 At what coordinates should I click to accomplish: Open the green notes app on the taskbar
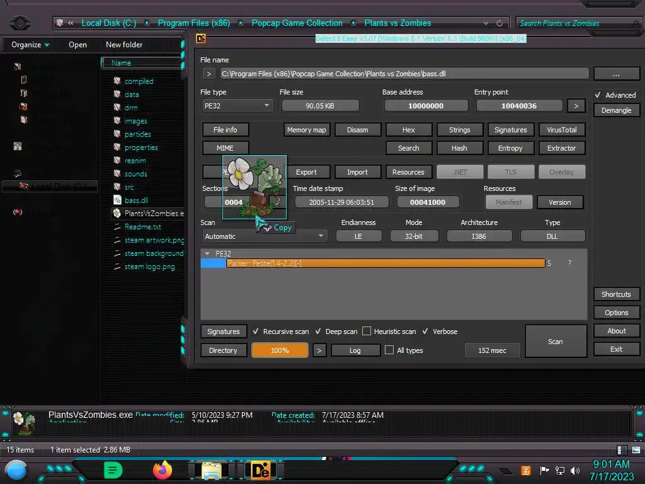[113, 470]
